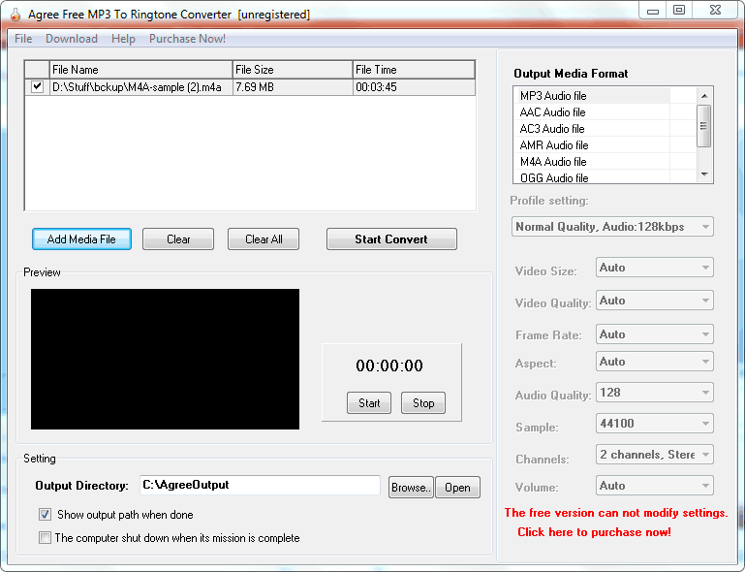Toggle Show output path when done

pos(46,515)
